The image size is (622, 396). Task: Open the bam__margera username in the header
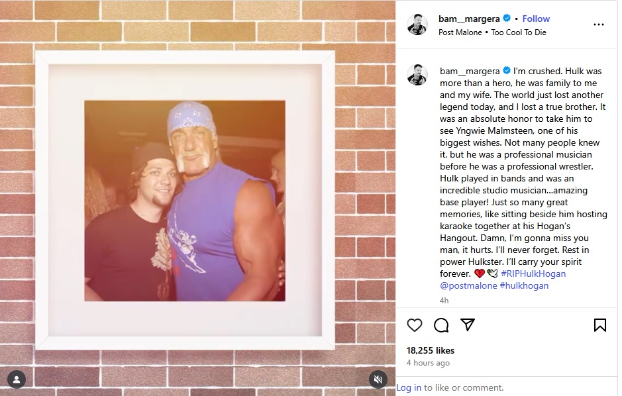point(469,19)
